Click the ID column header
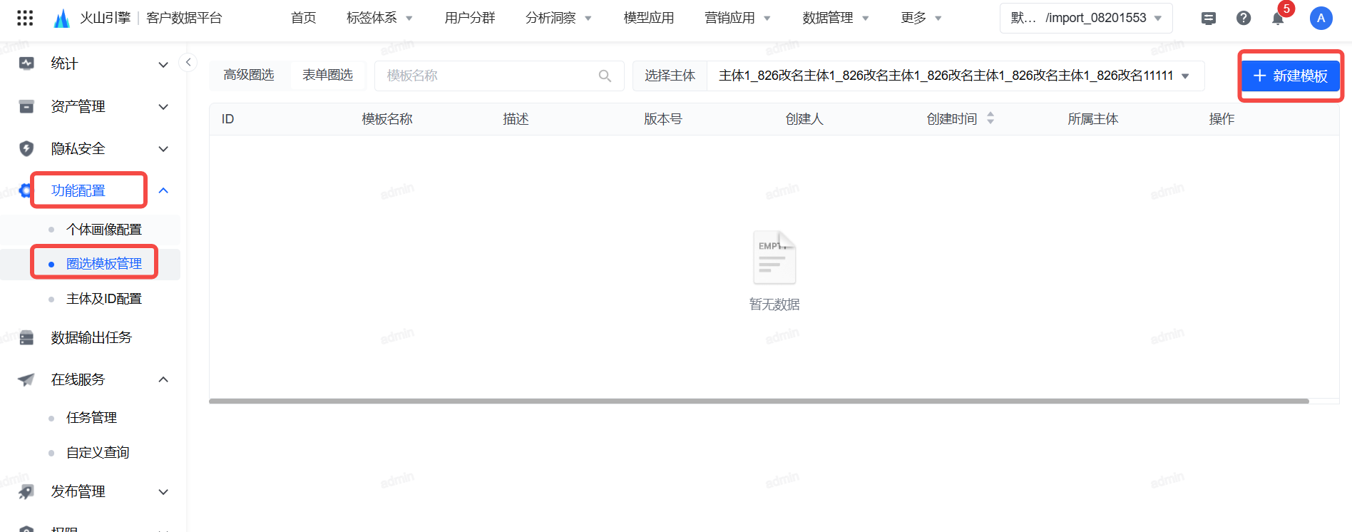1352x532 pixels. click(228, 119)
